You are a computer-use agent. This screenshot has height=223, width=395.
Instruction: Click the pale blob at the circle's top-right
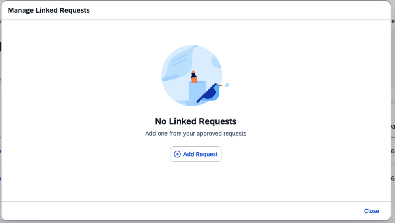point(216,61)
